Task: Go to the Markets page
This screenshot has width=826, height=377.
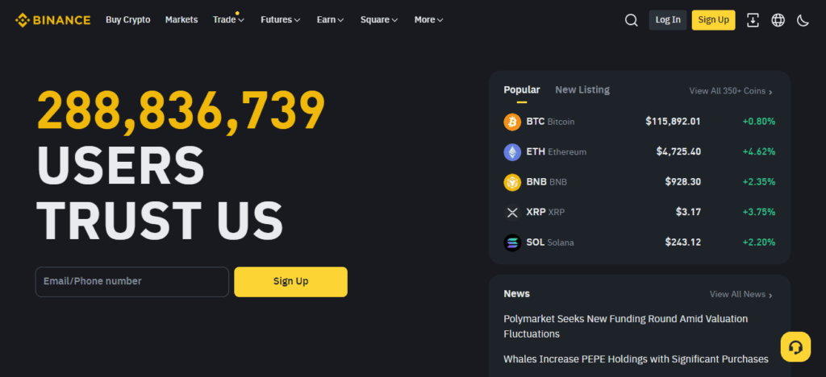Action: click(181, 20)
